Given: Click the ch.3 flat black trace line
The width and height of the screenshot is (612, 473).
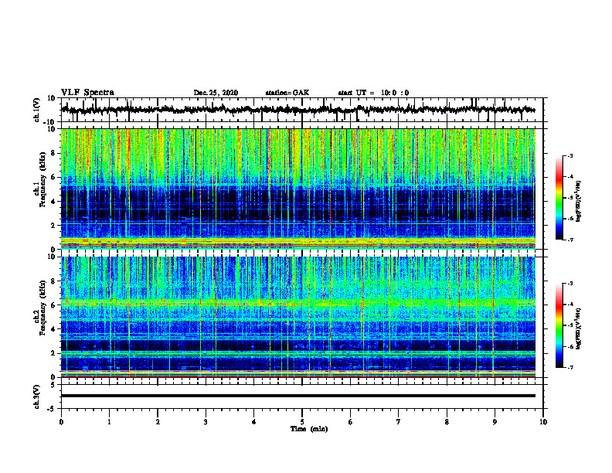Looking at the screenshot, I should (298, 396).
